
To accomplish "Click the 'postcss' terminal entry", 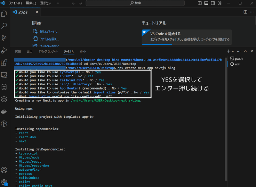I will click(x=25, y=174).
